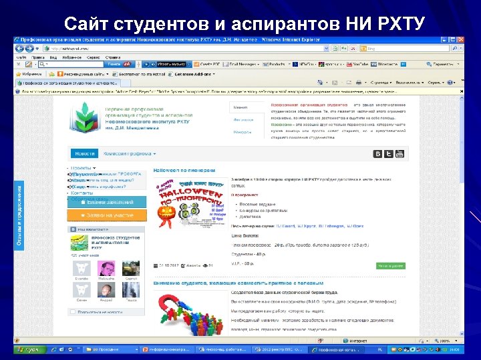481x360 pixels.
Task: Click the Отзывы и предложения side tab
Action: [x=19, y=215]
